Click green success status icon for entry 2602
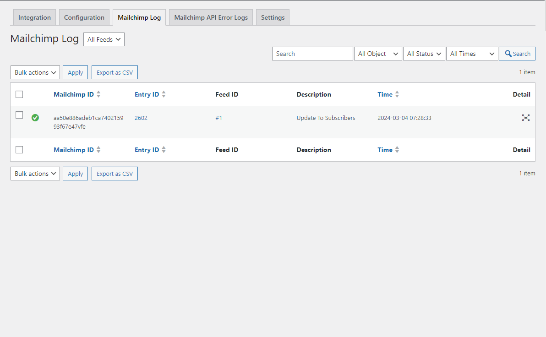Image resolution: width=546 pixels, height=337 pixels. pyautogui.click(x=35, y=118)
